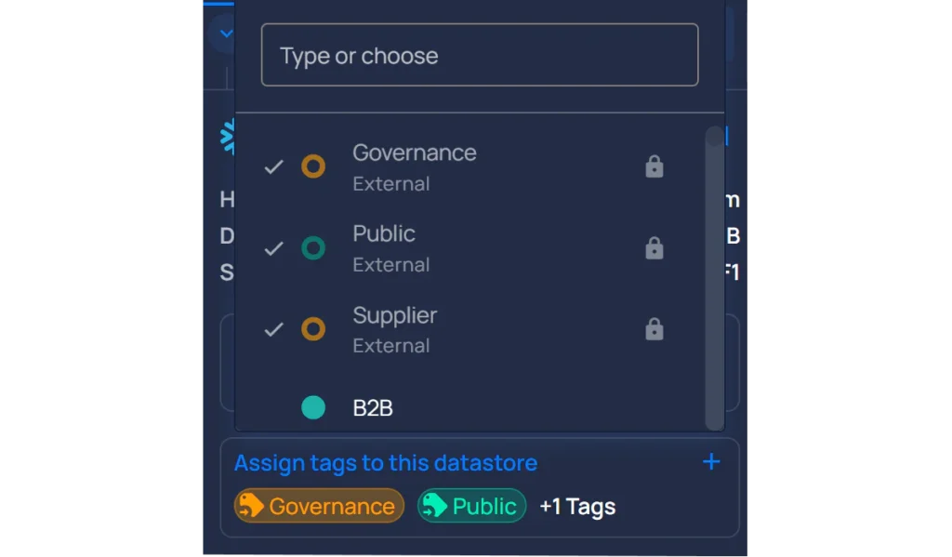Click the plus icon to assign tags
Image resolution: width=952 pixels, height=557 pixels.
pos(711,461)
